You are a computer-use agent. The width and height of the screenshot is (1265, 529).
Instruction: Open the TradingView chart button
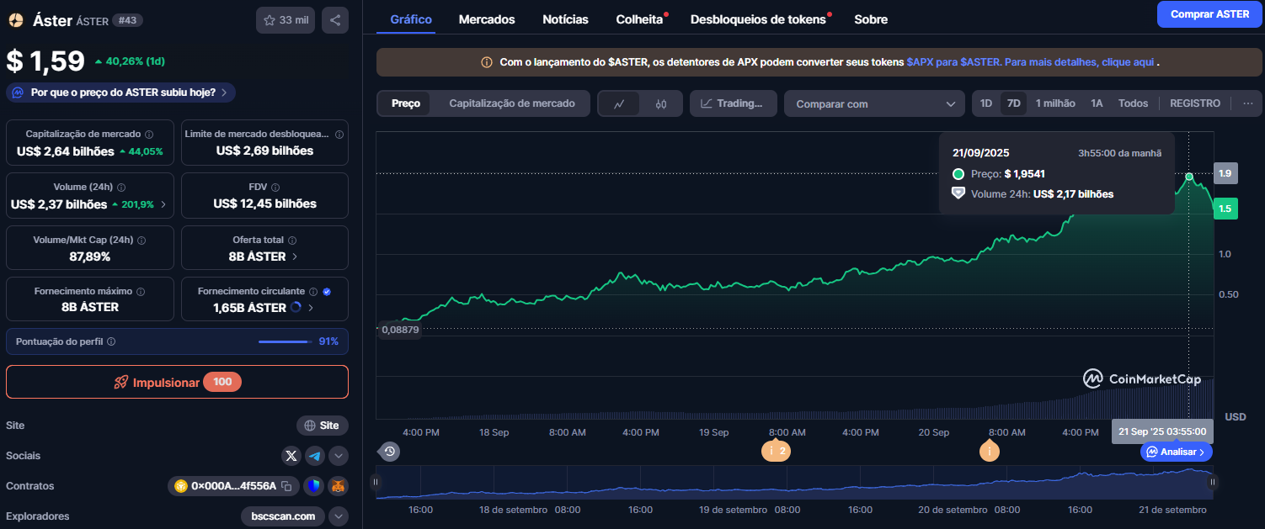[x=733, y=103]
